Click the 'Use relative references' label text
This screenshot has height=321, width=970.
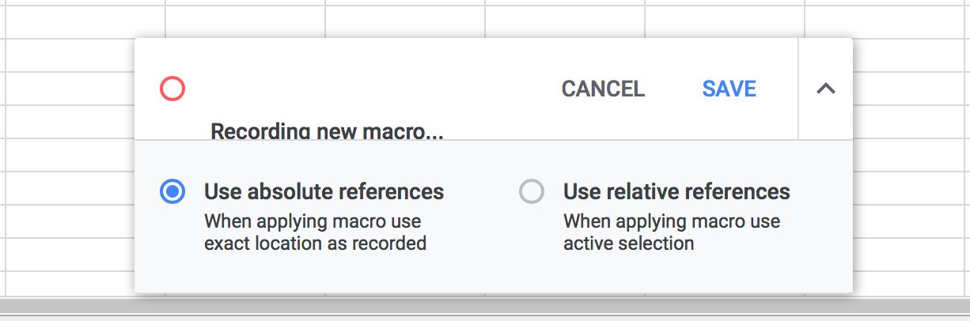[x=676, y=191]
